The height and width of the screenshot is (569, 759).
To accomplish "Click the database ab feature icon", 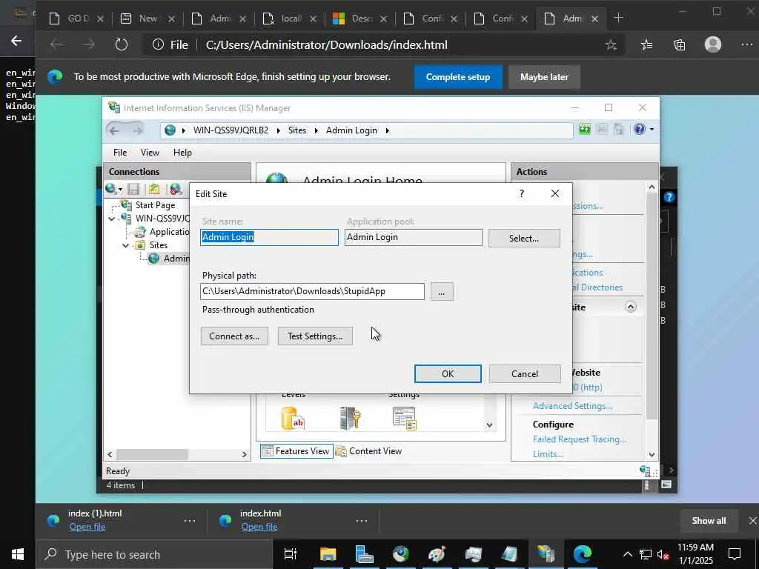I will coord(293,419).
